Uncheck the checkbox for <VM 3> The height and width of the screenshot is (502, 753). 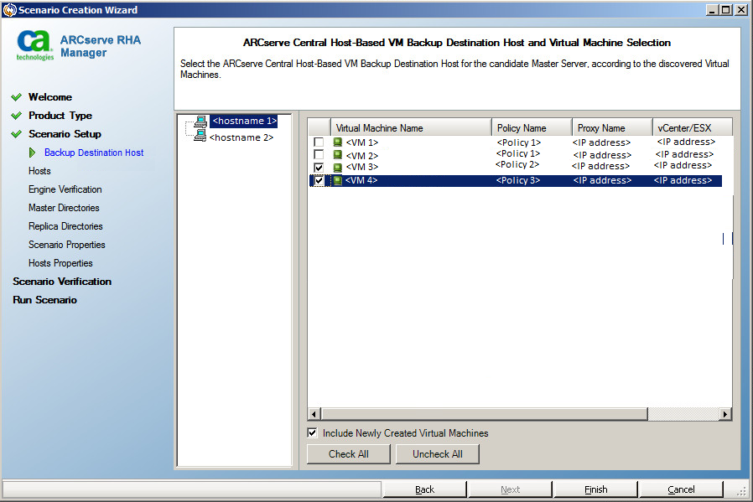click(x=317, y=167)
